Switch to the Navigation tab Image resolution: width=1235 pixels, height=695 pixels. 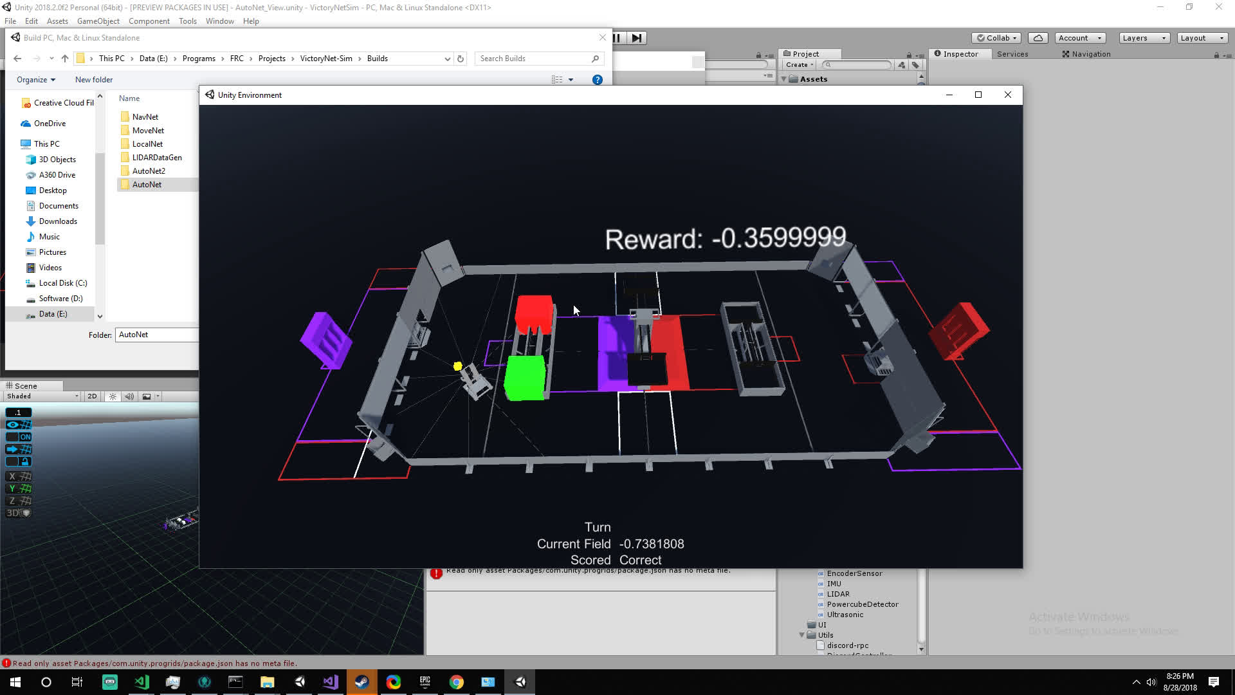(x=1086, y=54)
